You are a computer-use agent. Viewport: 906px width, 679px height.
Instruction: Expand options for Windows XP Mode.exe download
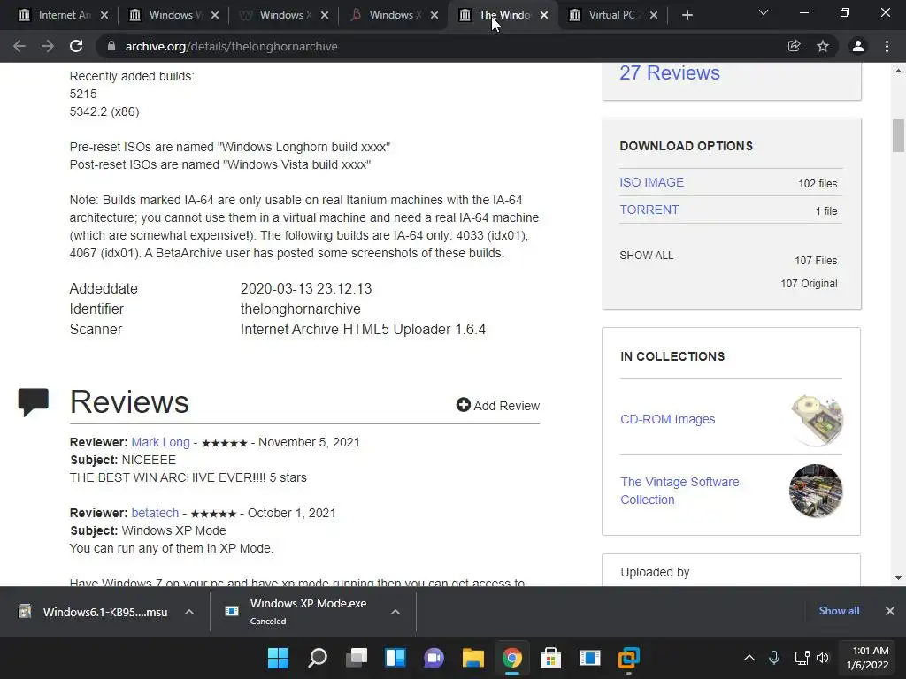(x=395, y=612)
